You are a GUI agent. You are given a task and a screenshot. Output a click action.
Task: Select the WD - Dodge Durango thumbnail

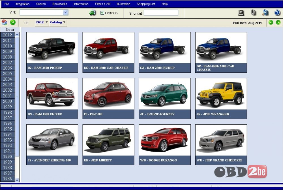[x=165, y=145]
